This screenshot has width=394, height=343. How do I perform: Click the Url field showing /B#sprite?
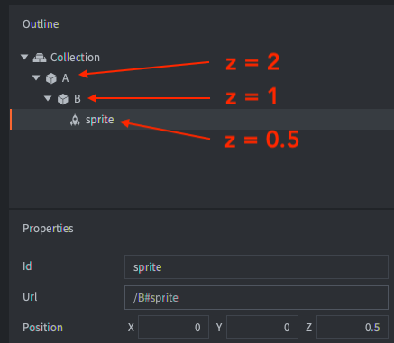click(x=256, y=297)
